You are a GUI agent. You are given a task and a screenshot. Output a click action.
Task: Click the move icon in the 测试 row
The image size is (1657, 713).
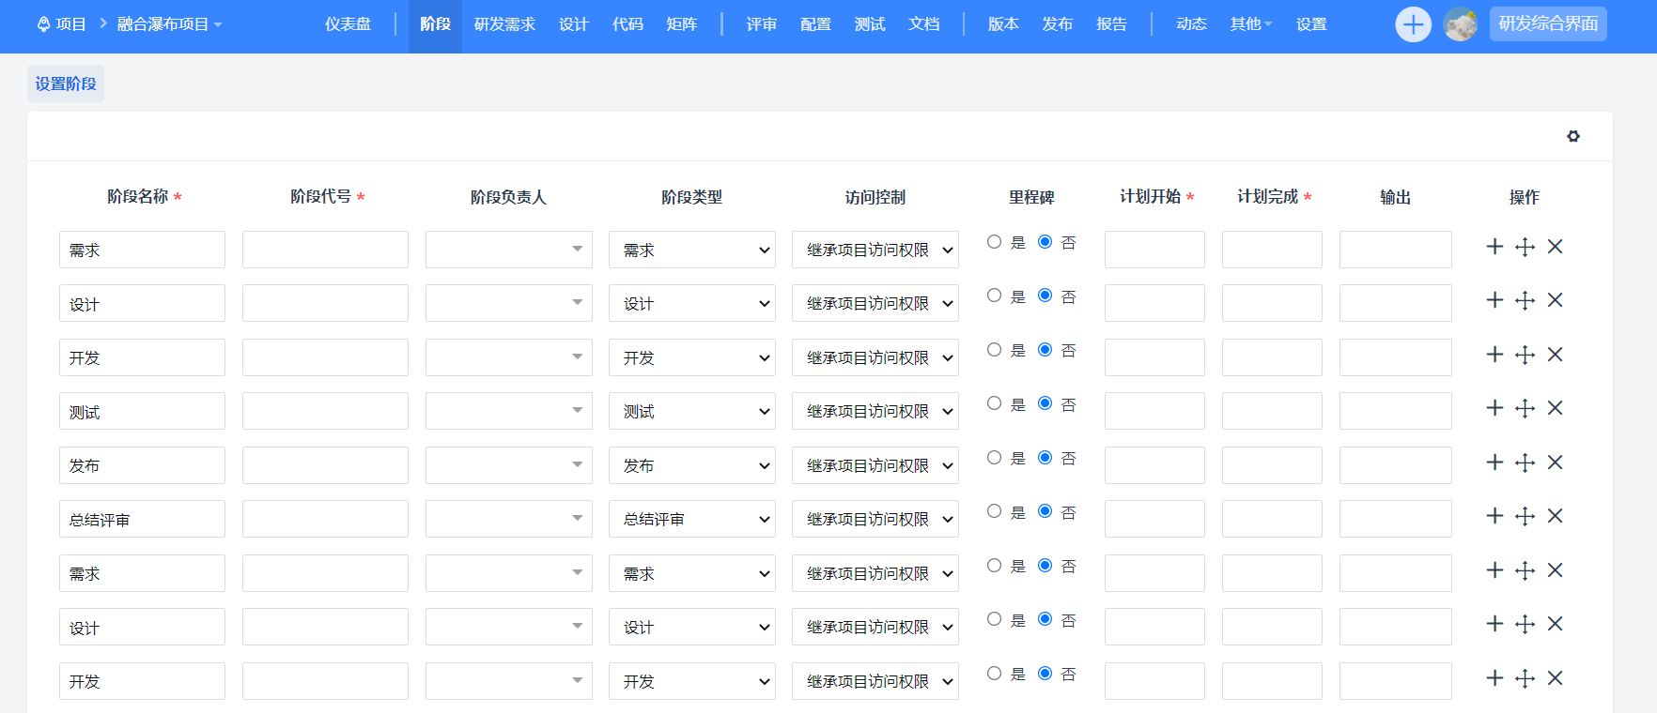point(1525,408)
